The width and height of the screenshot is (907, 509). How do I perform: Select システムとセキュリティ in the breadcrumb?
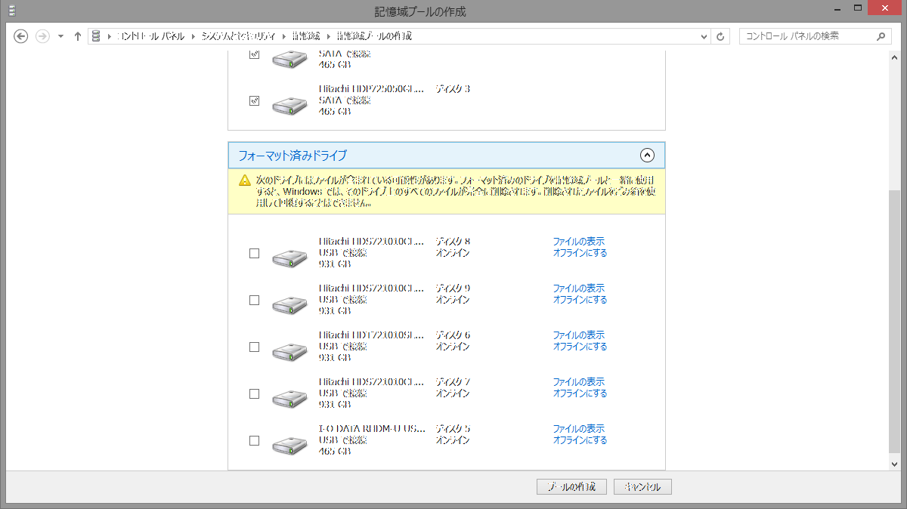coord(237,36)
